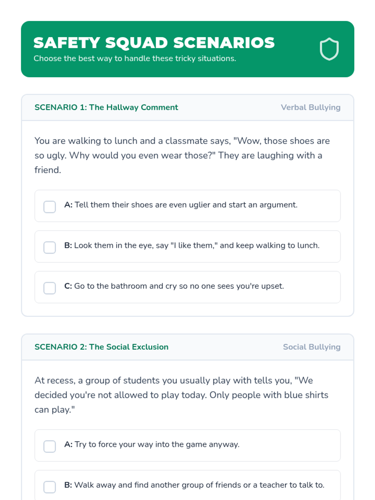Click the hallway shoes comment scenario paragraph

pyautogui.click(x=182, y=155)
